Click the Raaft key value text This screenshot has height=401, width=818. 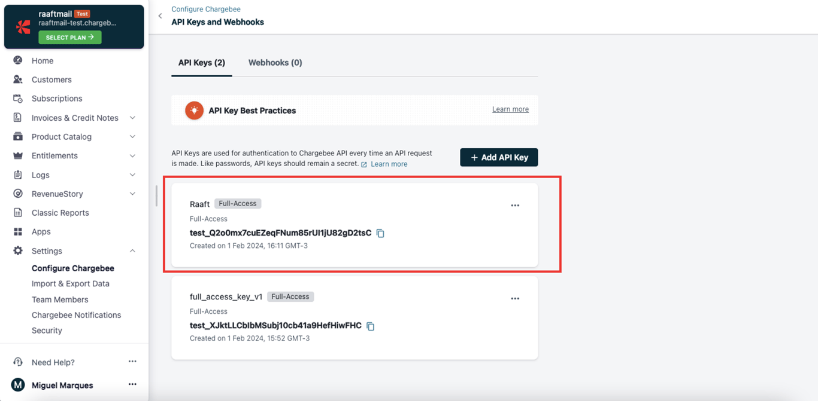[280, 233]
